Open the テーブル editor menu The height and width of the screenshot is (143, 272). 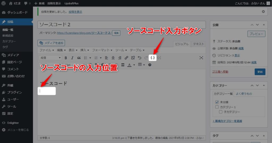tap(137, 50)
